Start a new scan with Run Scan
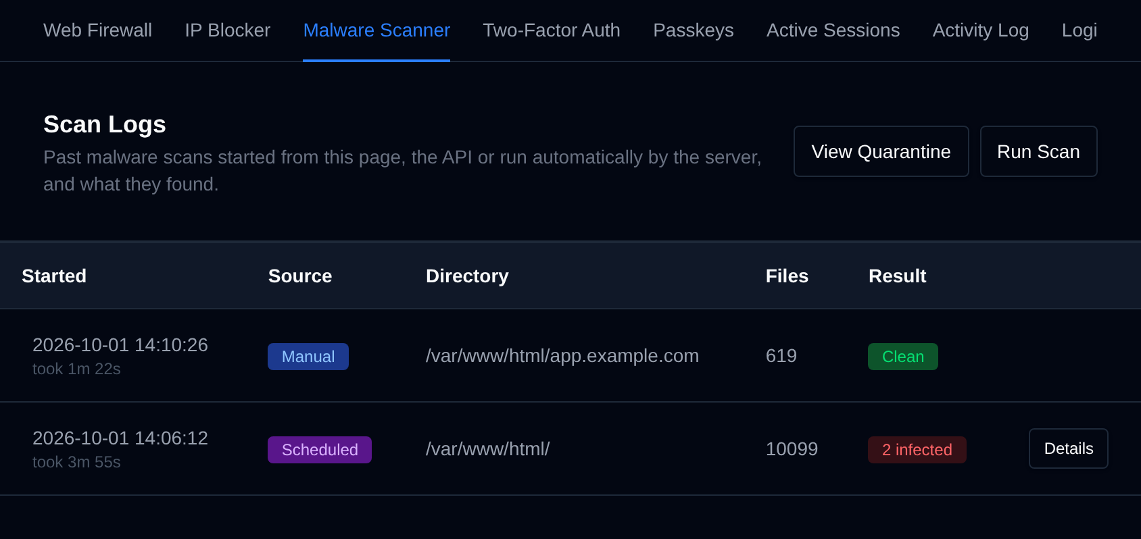The image size is (1141, 539). 1038,151
